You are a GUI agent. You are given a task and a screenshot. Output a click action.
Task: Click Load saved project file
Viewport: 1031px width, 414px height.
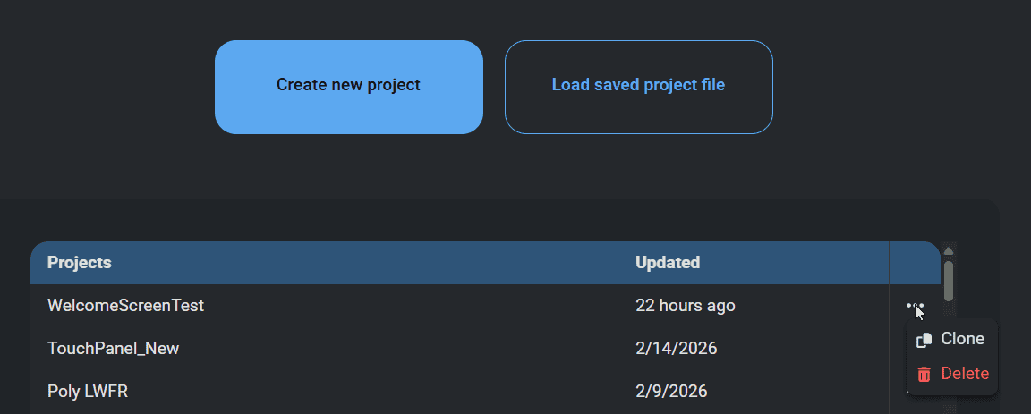(x=638, y=86)
